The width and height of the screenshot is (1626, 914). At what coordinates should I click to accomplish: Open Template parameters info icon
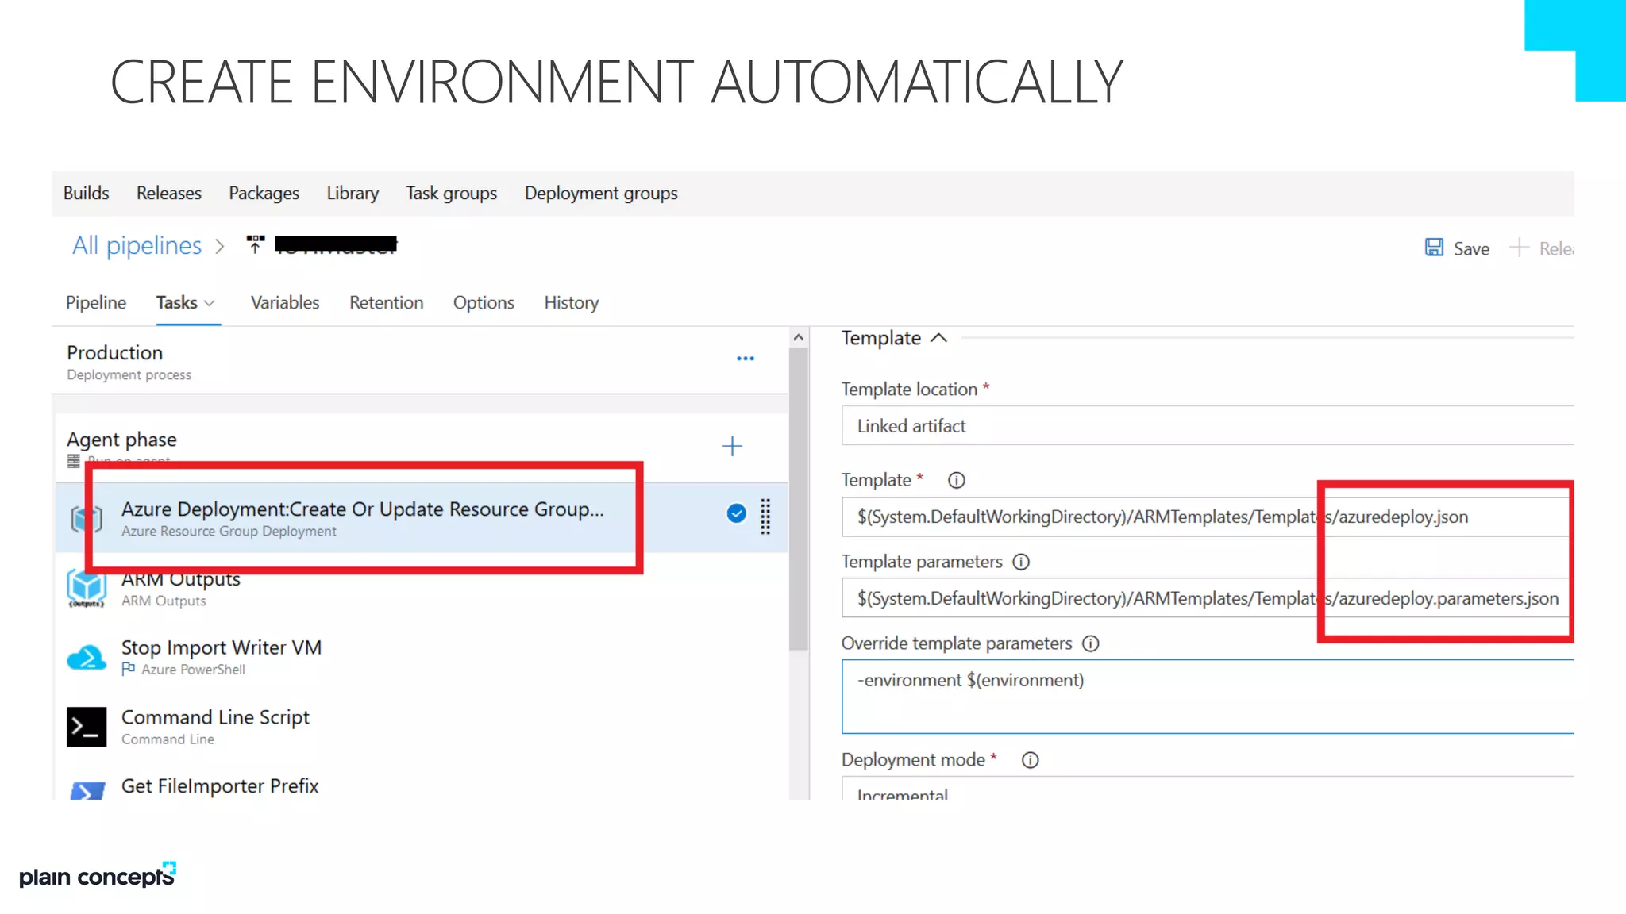point(1021,562)
